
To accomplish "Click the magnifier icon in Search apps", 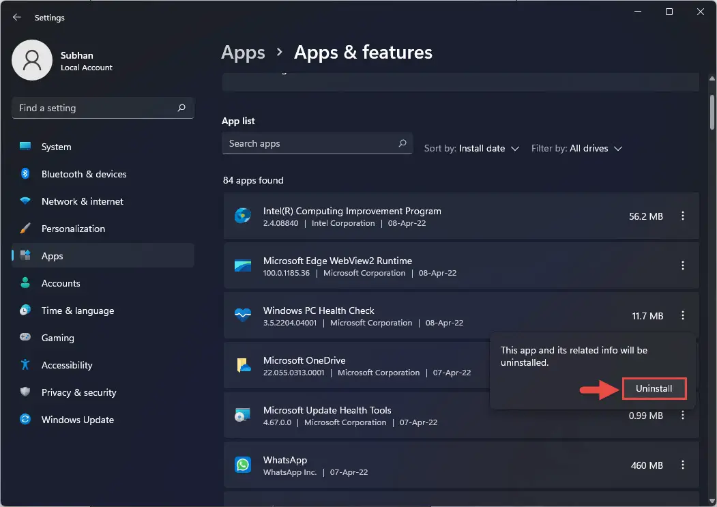I will point(403,143).
